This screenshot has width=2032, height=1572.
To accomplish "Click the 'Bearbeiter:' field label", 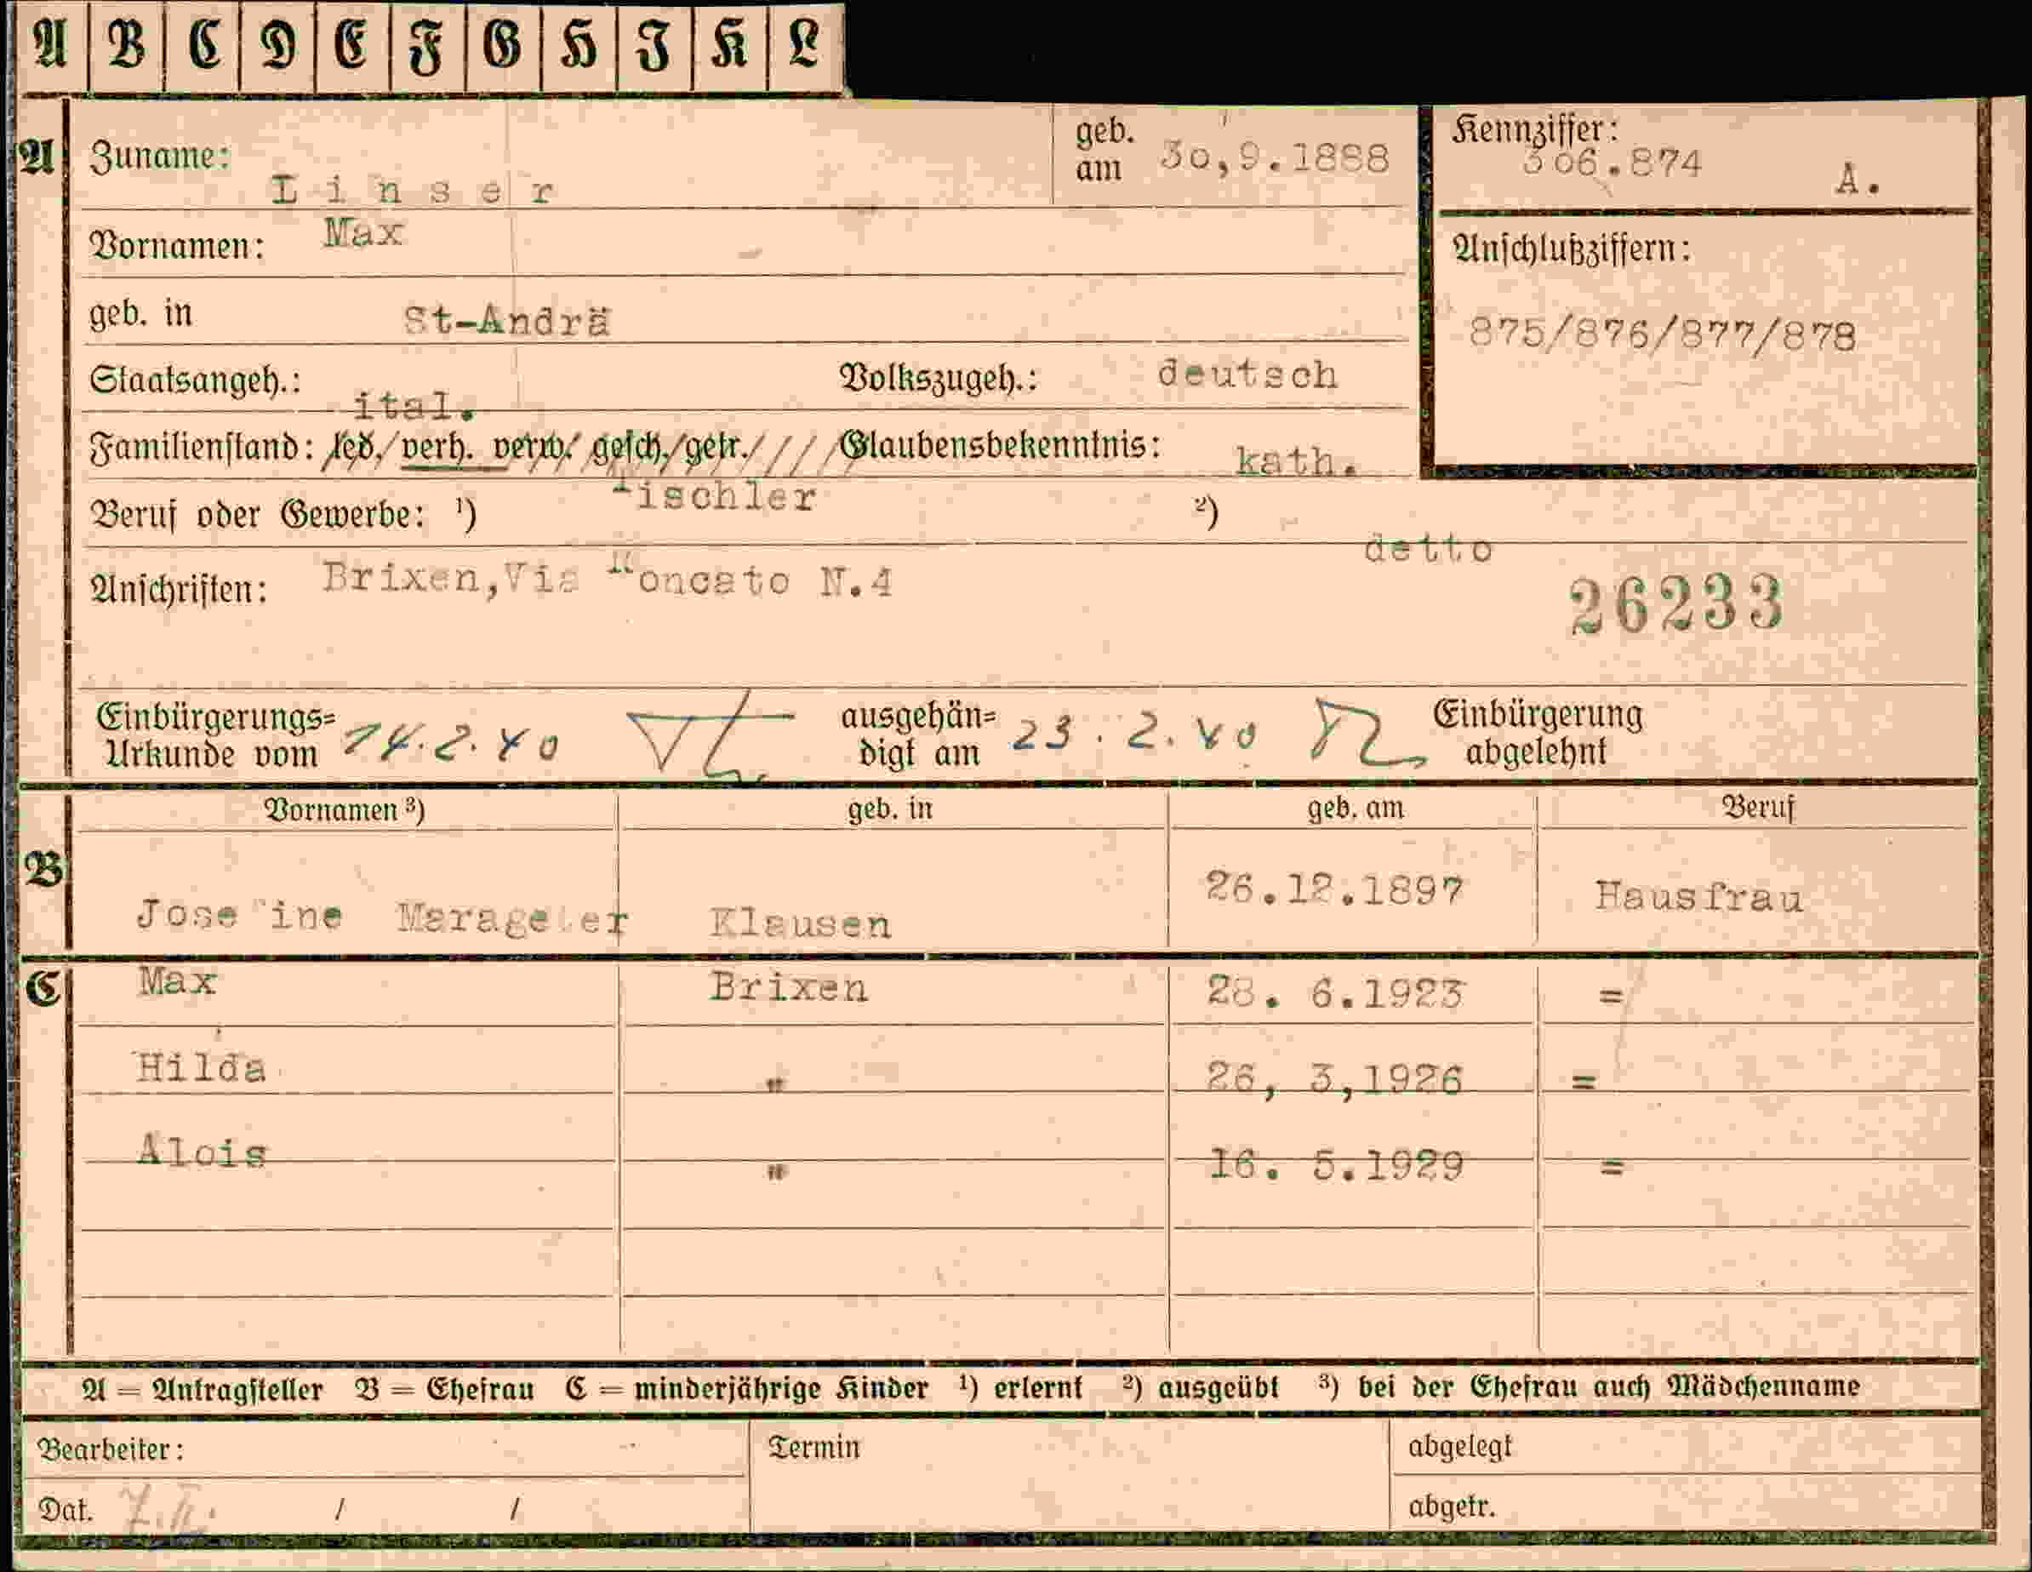I will (x=110, y=1450).
